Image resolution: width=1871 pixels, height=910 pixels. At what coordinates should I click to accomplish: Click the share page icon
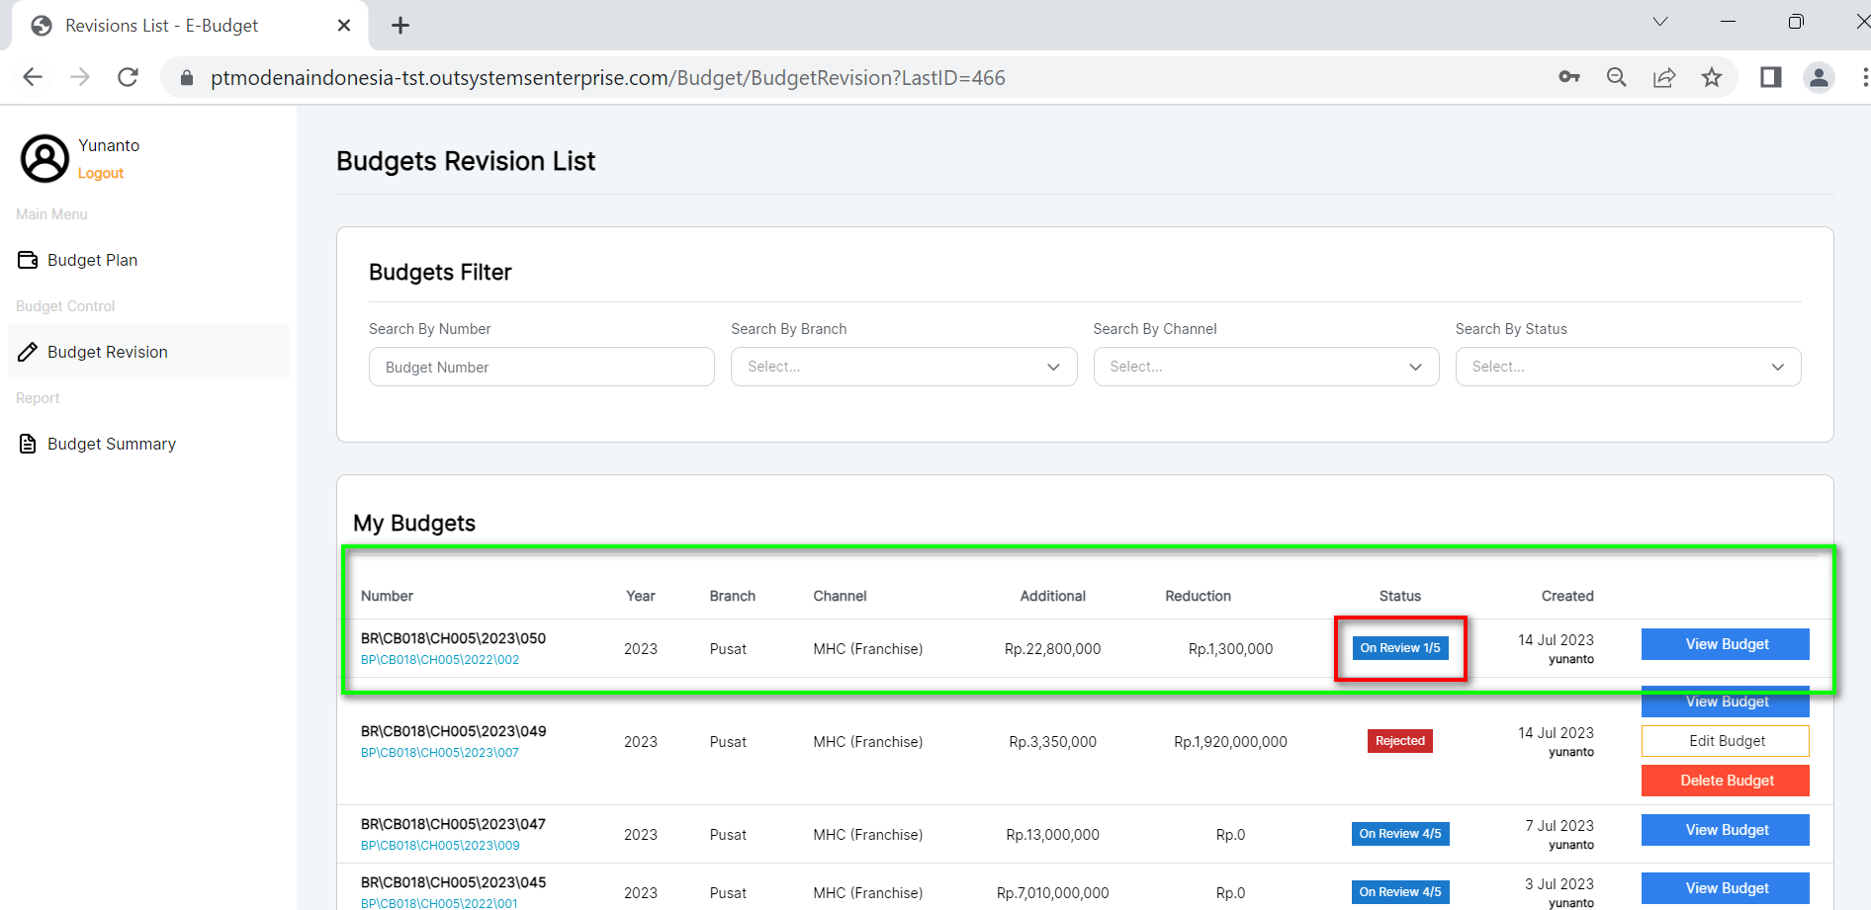1664,77
